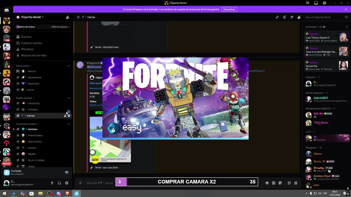Open user settings gear icon

point(67,183)
